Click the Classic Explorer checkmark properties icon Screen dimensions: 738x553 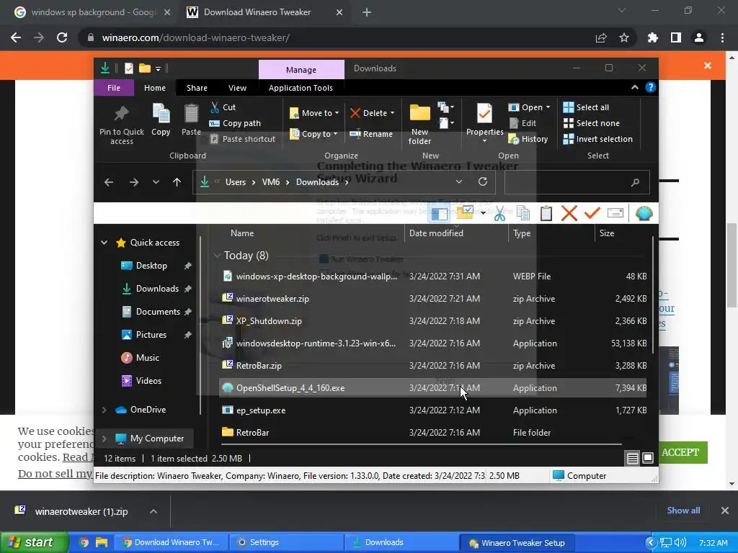(592, 213)
